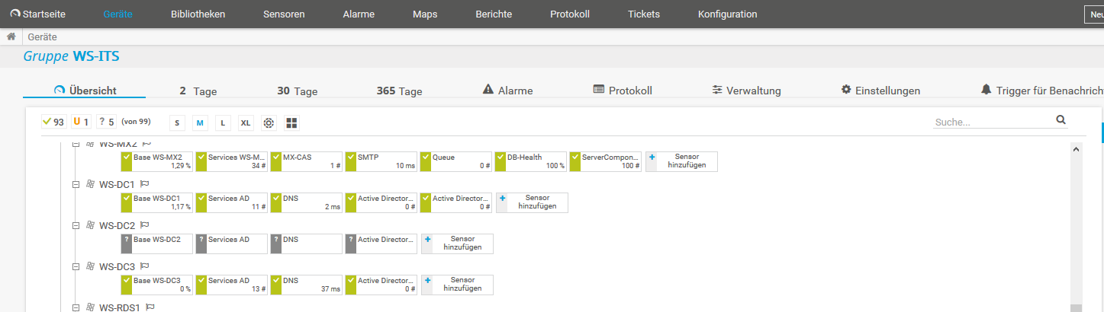
Task: Open the MX-CAS sensor
Action: pyautogui.click(x=307, y=161)
